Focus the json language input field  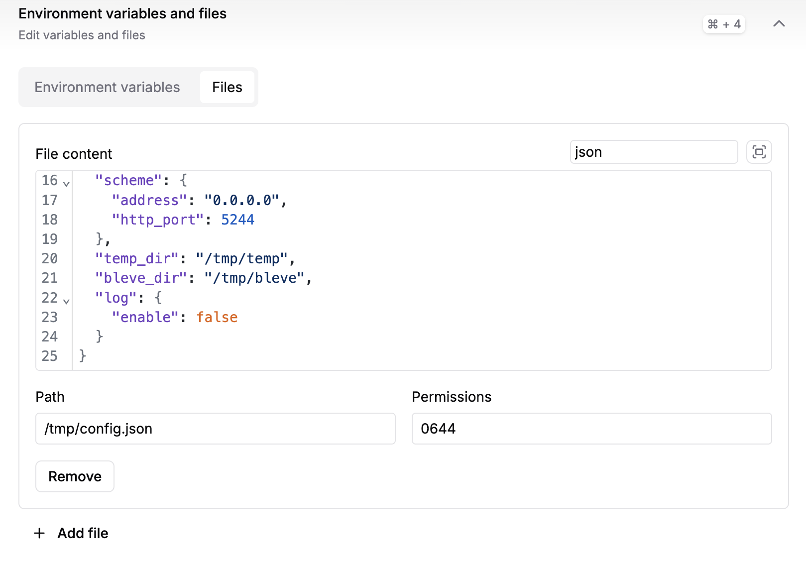pos(653,152)
